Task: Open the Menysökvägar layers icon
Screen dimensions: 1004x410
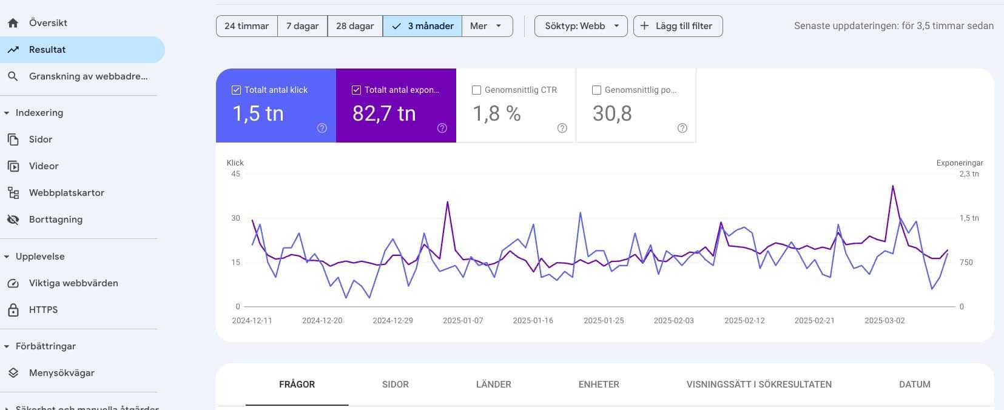Action: [x=13, y=373]
